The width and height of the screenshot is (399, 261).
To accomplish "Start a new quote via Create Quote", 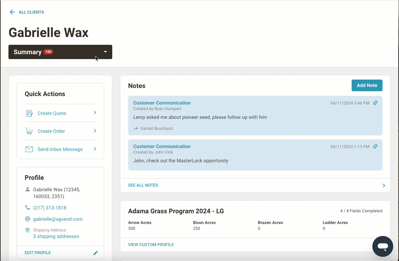I will coord(52,113).
